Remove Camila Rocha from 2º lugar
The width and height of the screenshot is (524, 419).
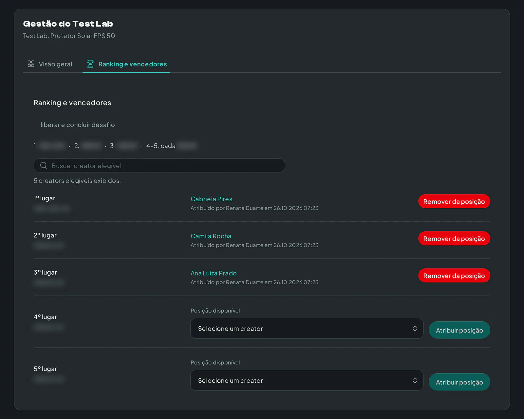pos(454,238)
